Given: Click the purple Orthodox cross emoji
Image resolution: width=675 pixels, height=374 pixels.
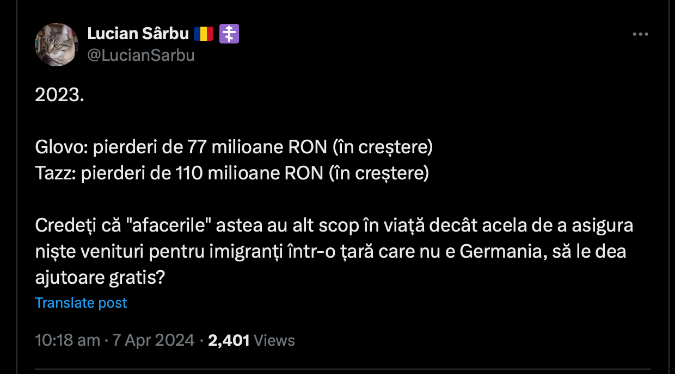Looking at the screenshot, I should tap(229, 34).
